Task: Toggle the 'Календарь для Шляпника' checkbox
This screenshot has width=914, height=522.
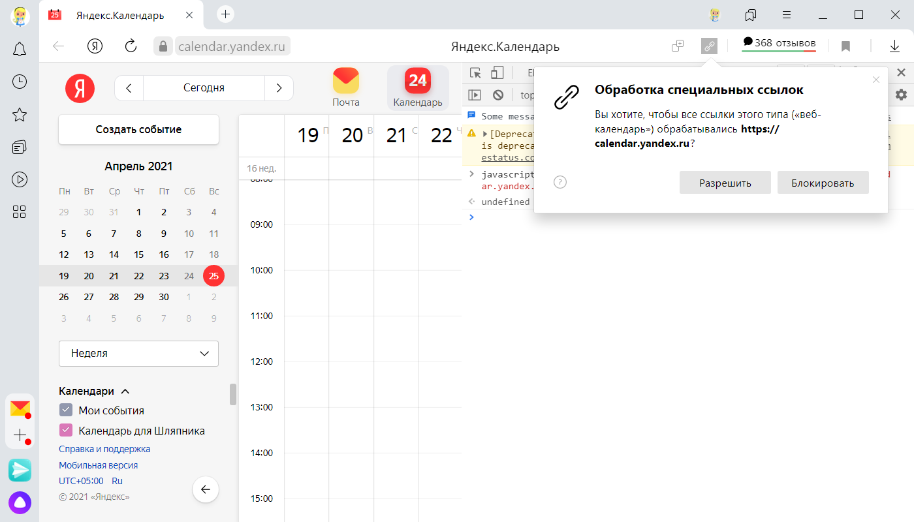Action: pyautogui.click(x=65, y=430)
